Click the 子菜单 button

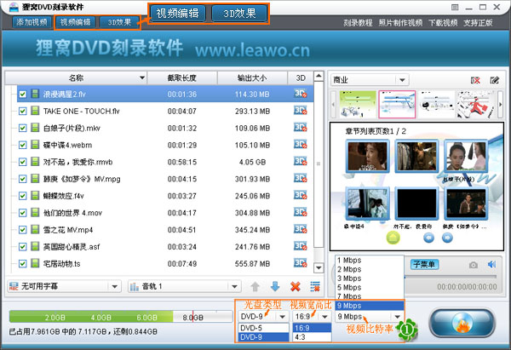tap(424, 264)
